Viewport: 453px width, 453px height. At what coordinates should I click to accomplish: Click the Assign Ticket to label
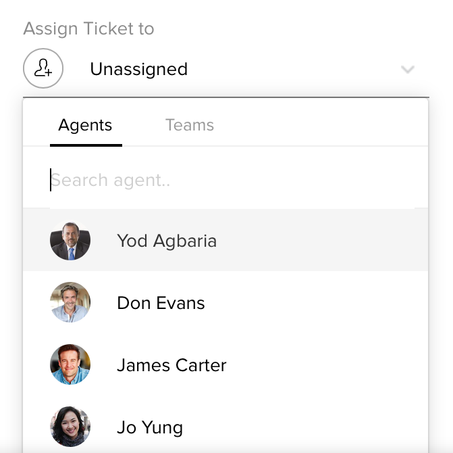pos(88,29)
